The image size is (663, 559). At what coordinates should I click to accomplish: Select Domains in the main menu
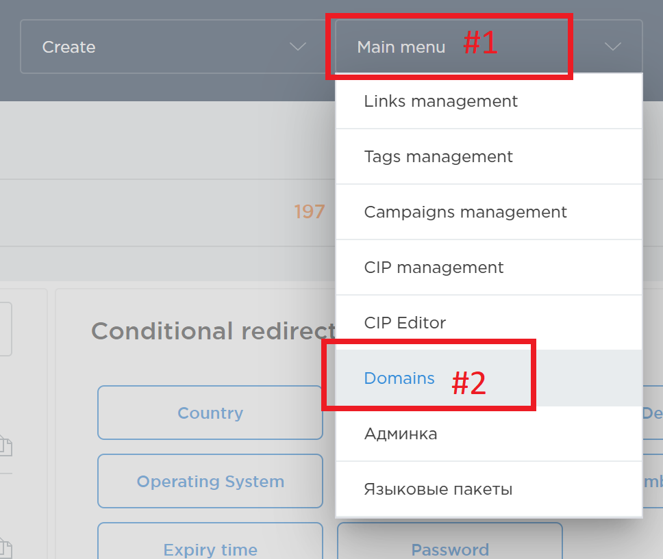click(x=489, y=378)
